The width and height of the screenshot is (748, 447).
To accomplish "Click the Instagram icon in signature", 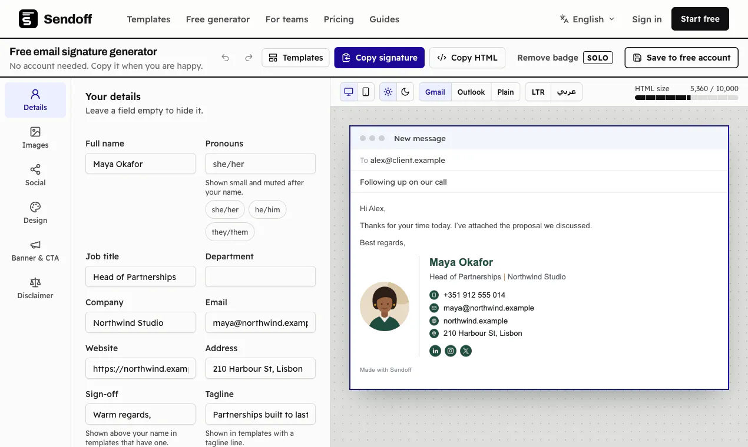I will click(451, 351).
